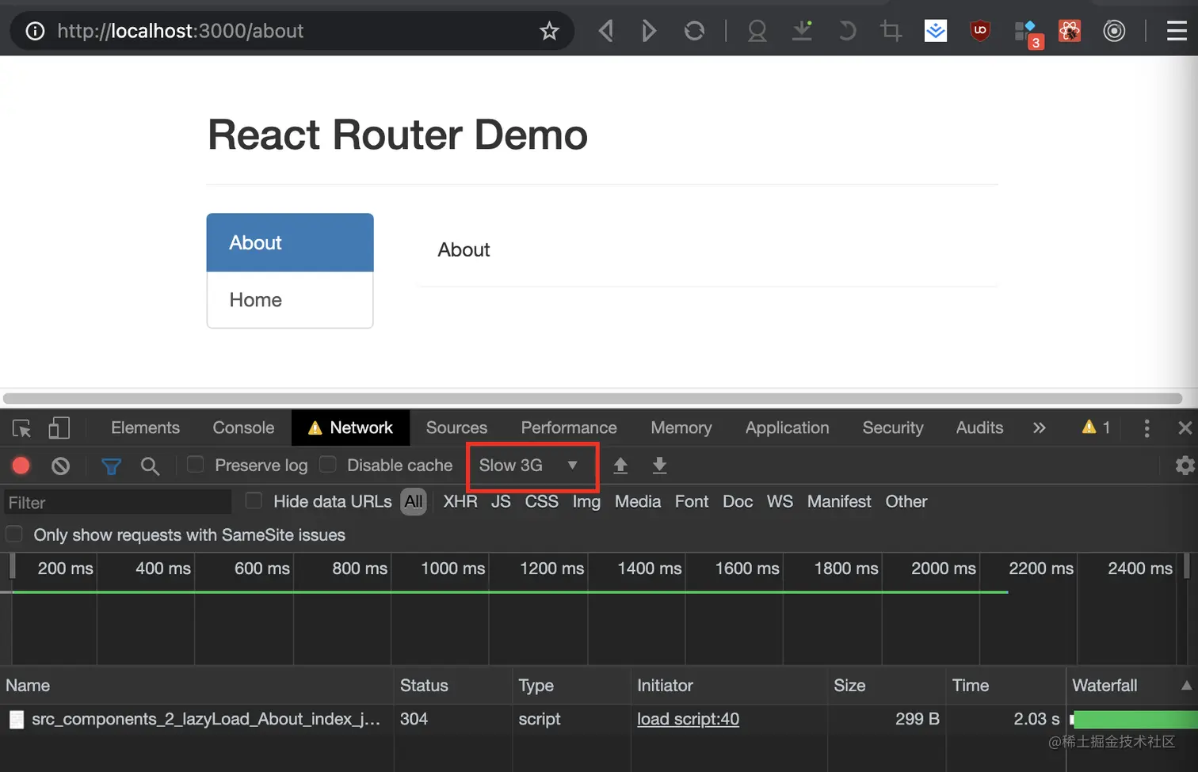The height and width of the screenshot is (772, 1198).
Task: Open the Application tab
Action: pos(787,428)
